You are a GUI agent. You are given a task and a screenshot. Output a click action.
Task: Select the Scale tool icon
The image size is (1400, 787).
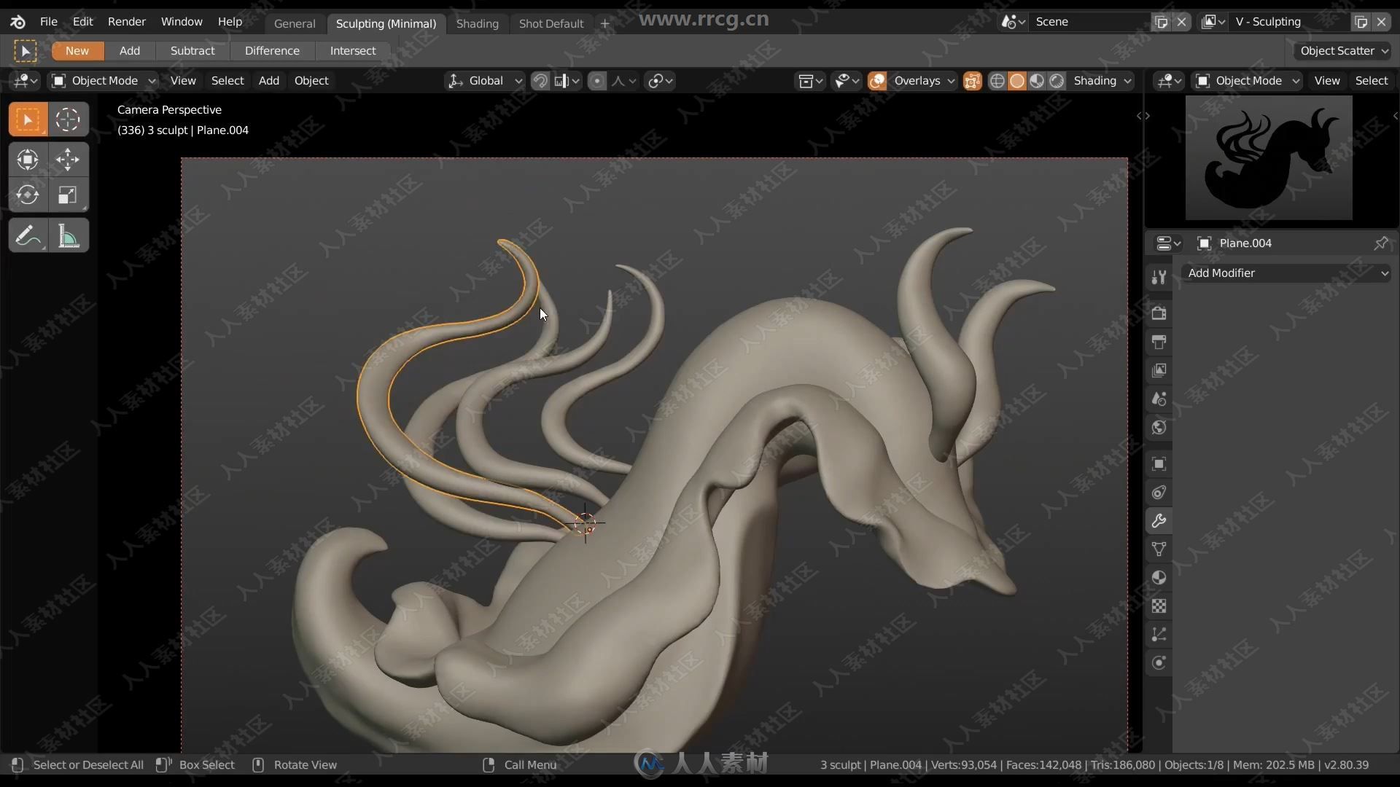coord(66,196)
